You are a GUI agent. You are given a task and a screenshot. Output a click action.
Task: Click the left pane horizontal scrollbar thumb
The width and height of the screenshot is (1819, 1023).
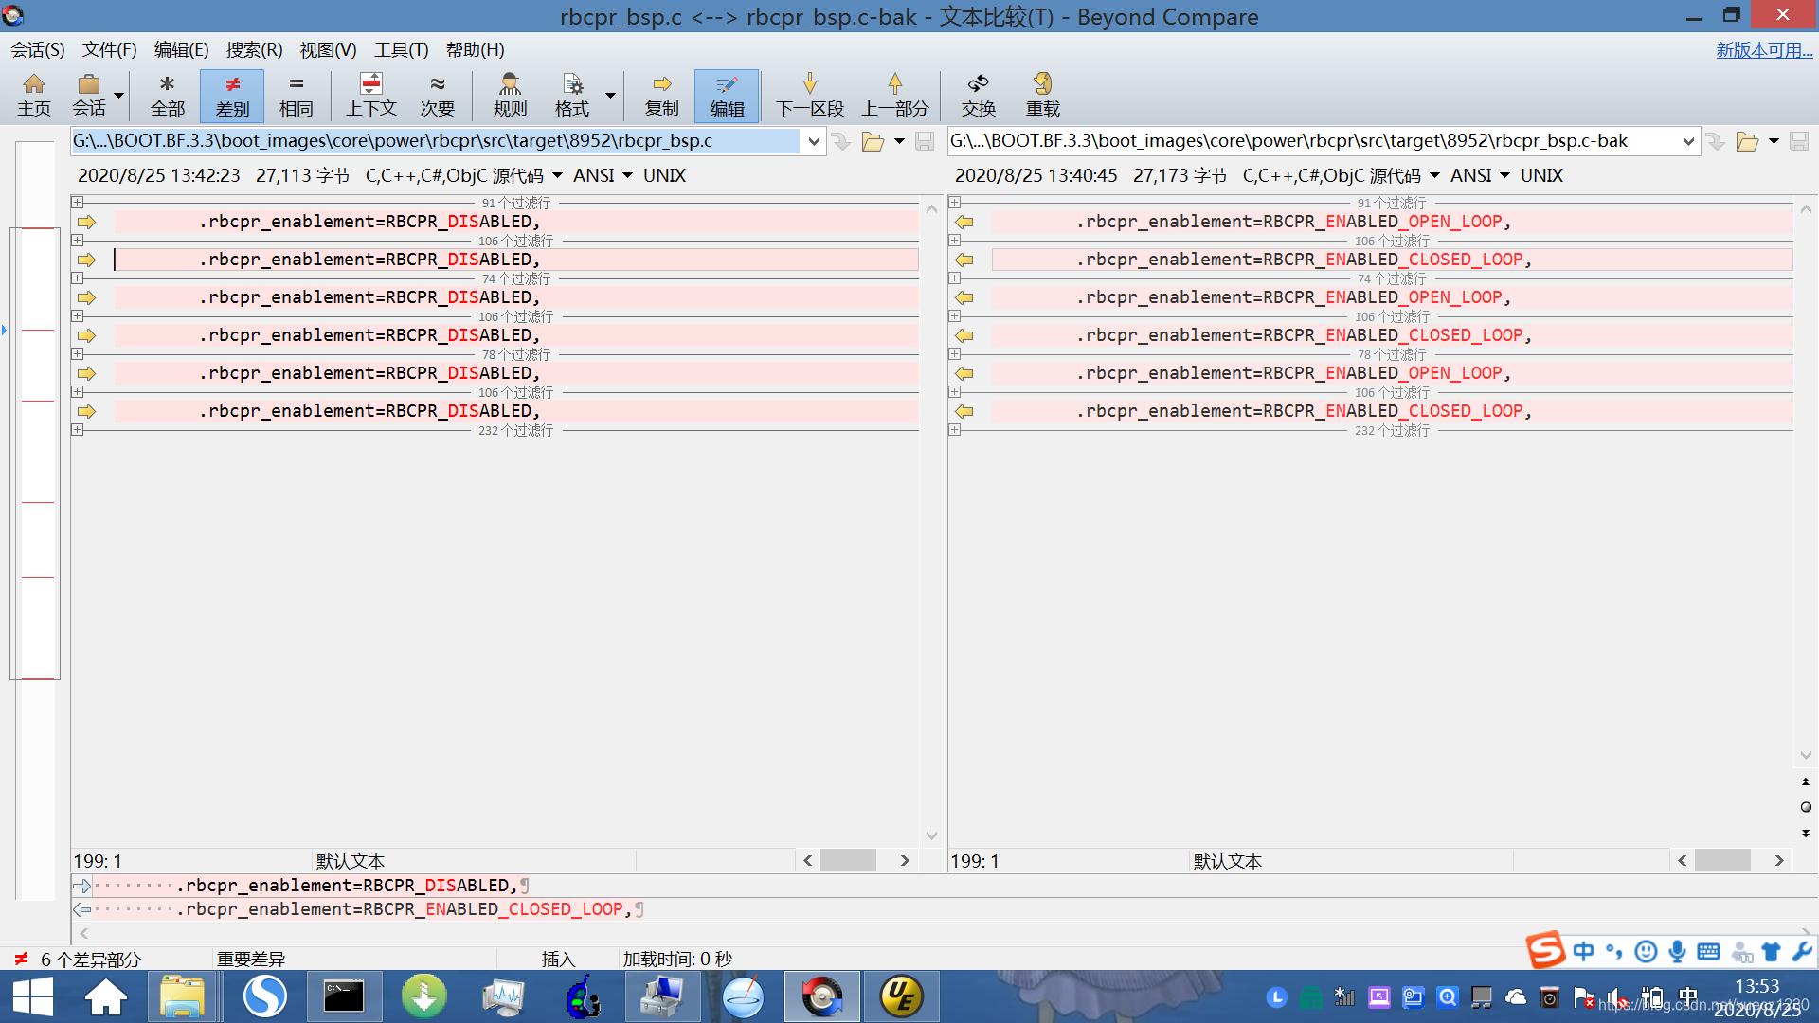pyautogui.click(x=848, y=860)
